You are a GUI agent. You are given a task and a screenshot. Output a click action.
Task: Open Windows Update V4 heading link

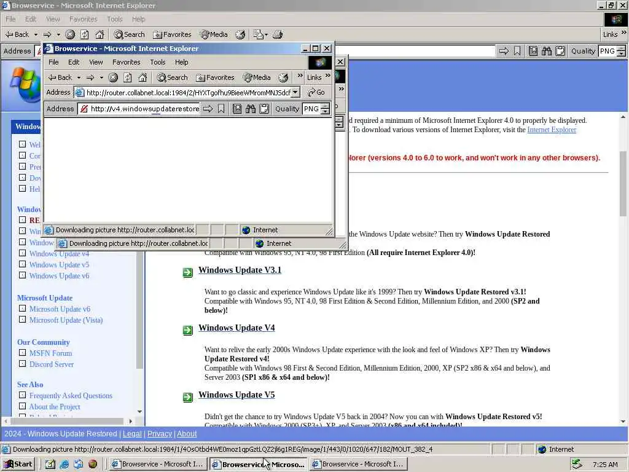(x=236, y=328)
